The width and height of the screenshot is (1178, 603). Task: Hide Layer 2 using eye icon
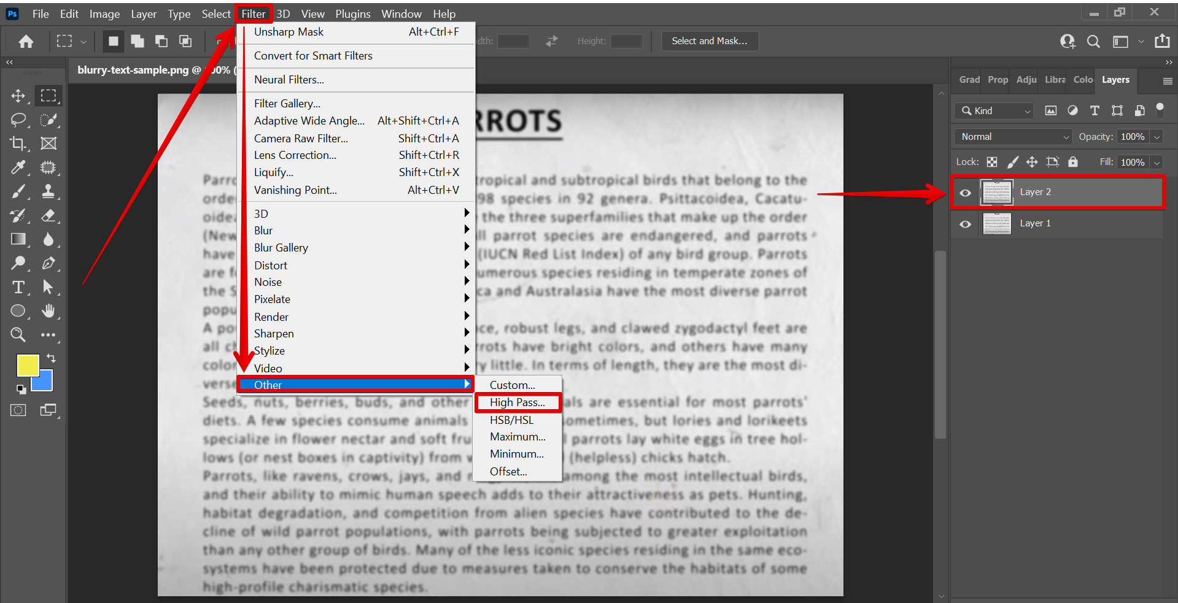tap(965, 193)
